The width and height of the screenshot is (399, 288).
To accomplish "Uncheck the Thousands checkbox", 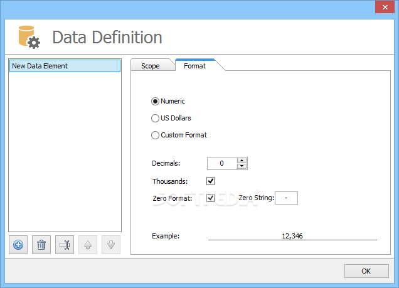I will [x=210, y=181].
